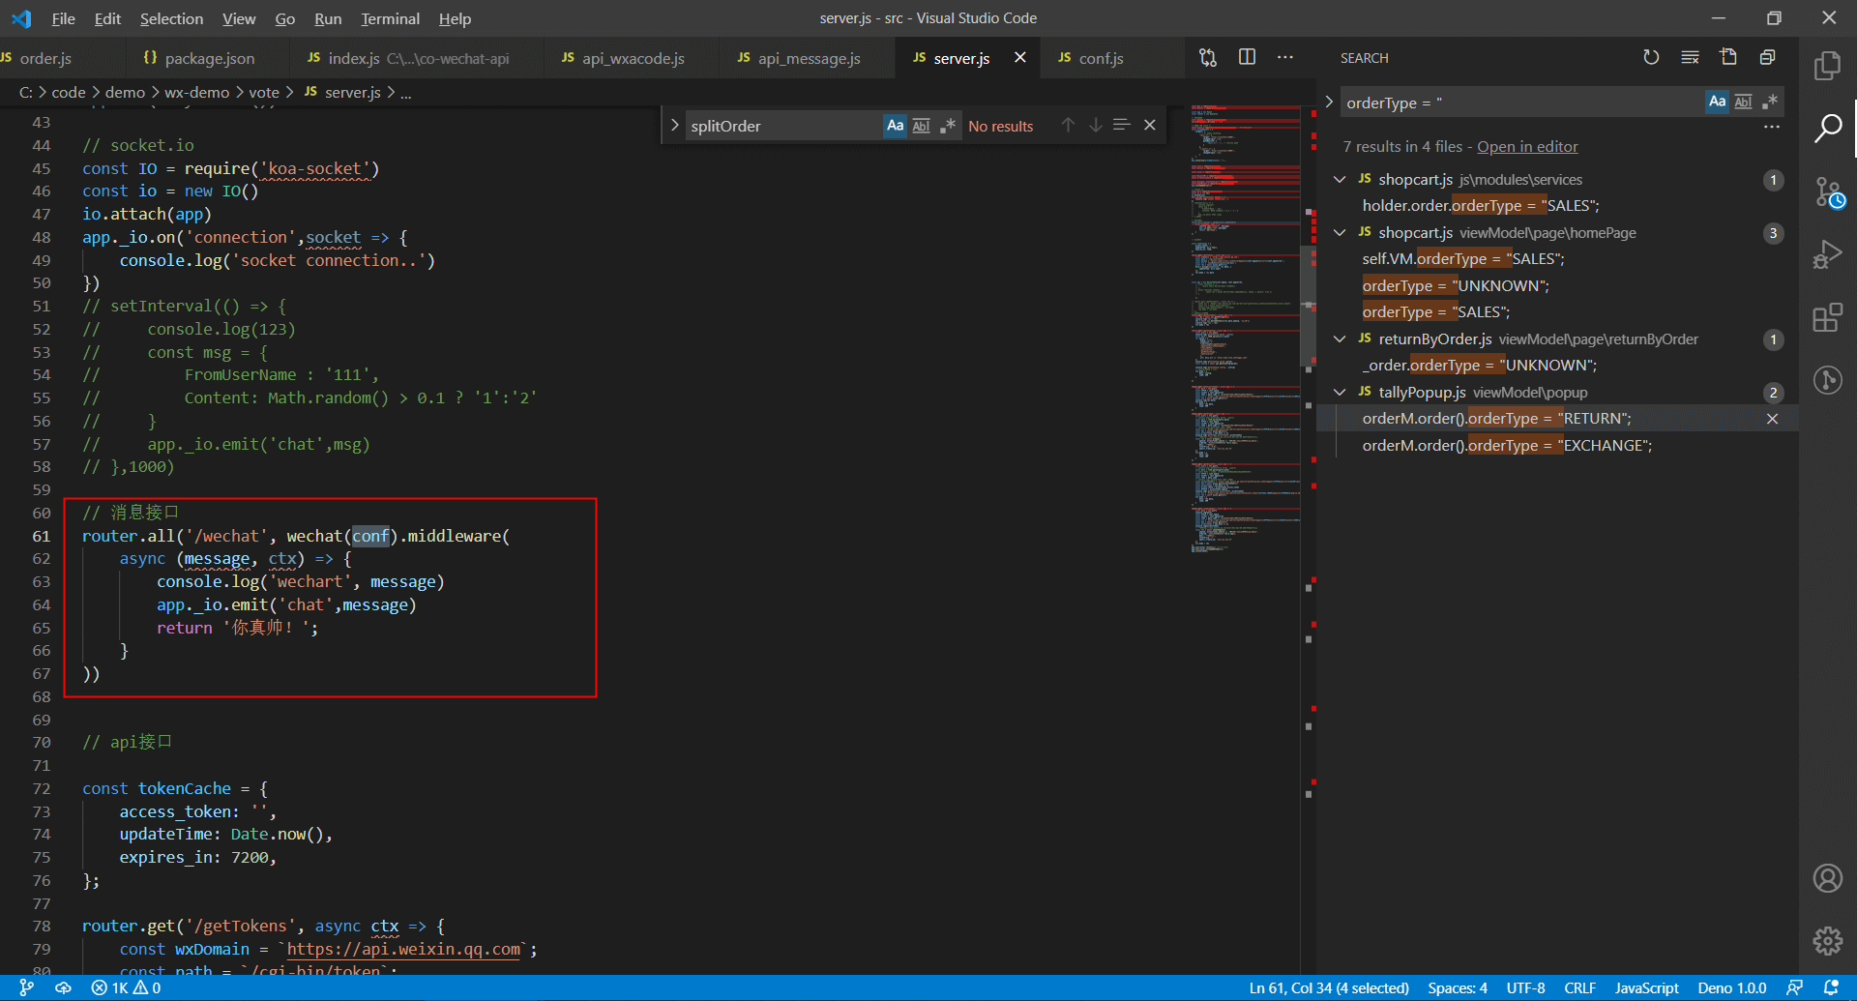Image resolution: width=1857 pixels, height=1001 pixels.
Task: Toggle regular expression in find widget
Action: pyautogui.click(x=948, y=126)
